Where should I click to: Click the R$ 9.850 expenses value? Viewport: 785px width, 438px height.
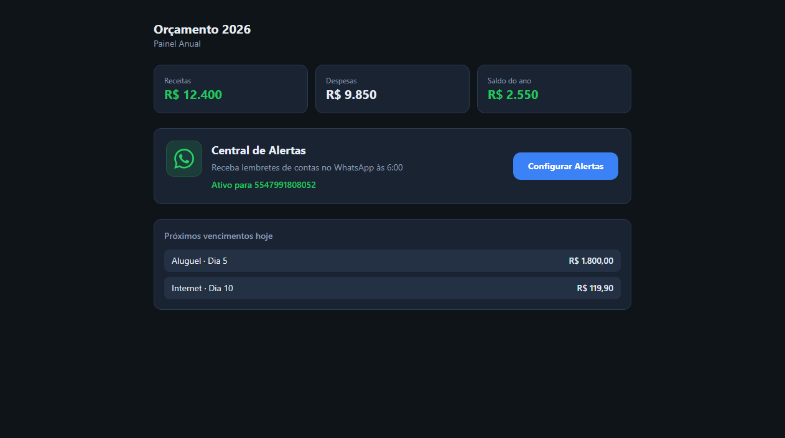click(351, 95)
